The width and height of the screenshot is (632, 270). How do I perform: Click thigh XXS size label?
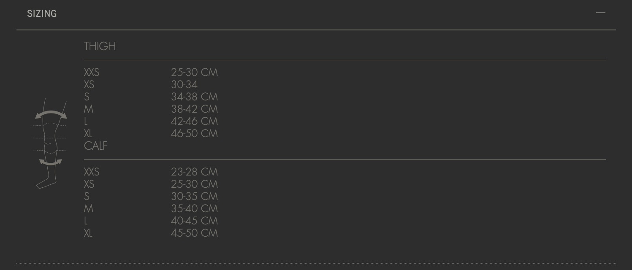point(92,73)
